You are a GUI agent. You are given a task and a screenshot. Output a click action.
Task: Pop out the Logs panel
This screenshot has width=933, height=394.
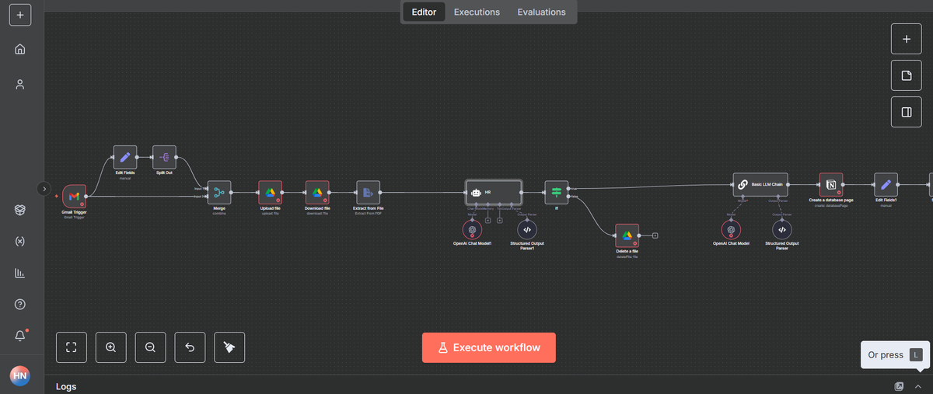click(x=899, y=386)
